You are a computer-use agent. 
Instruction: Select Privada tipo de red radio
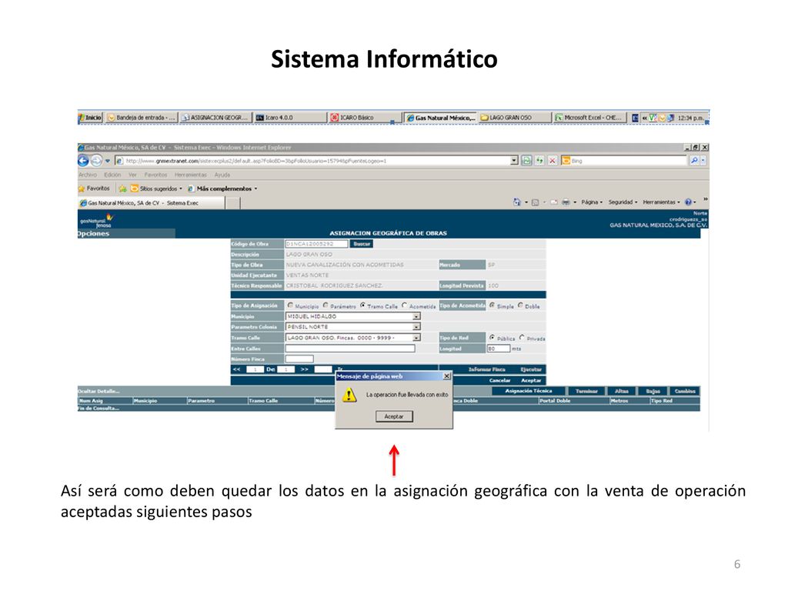523,338
